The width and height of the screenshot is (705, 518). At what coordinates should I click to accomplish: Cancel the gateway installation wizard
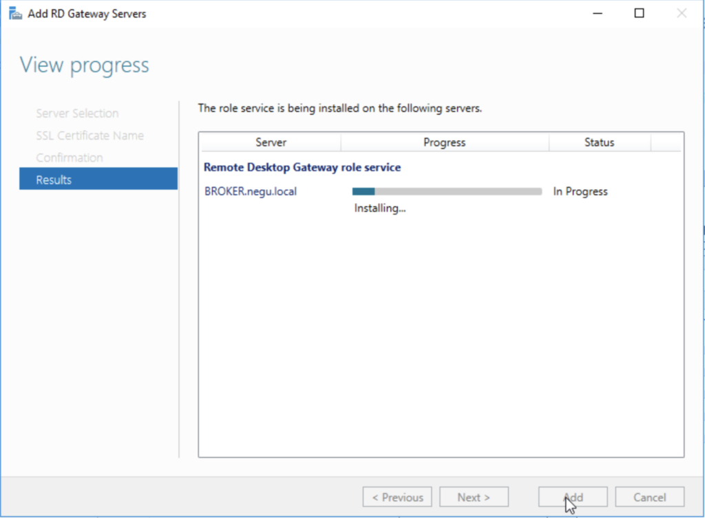point(649,497)
